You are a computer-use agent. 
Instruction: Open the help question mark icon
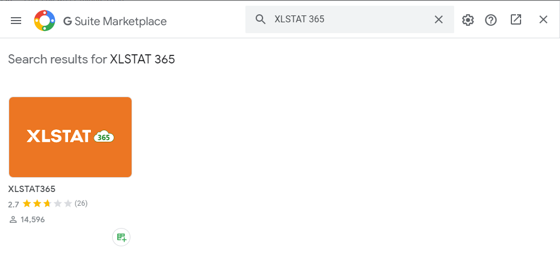(x=491, y=20)
